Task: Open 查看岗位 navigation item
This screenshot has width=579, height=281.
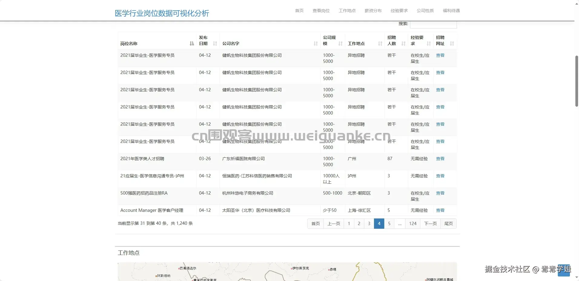Action: (321, 11)
